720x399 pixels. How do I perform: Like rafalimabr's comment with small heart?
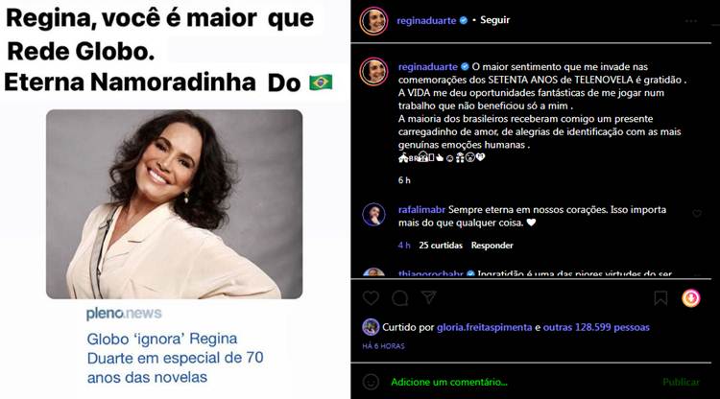pos(697,213)
